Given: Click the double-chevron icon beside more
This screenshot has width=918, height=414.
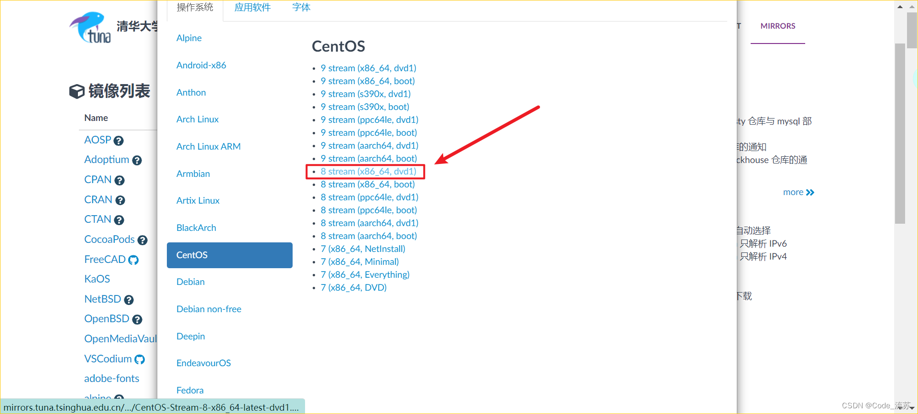Looking at the screenshot, I should tap(810, 193).
